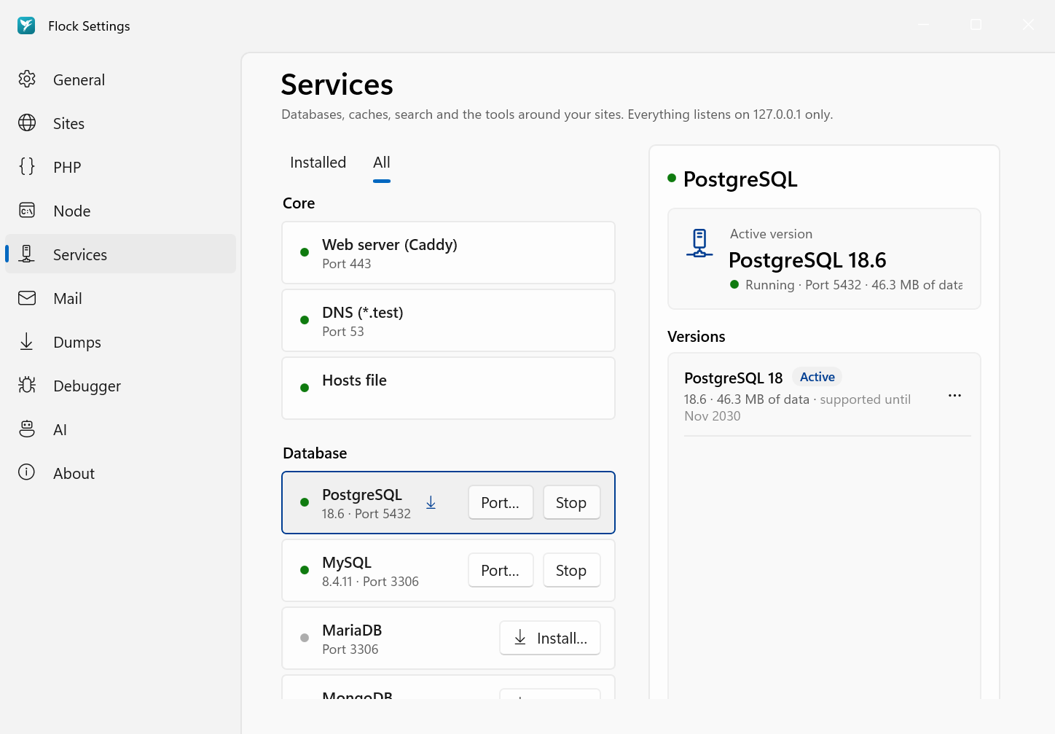Viewport: 1055px width, 734px height.
Task: Select the MariaDB service row
Action: 448,639
